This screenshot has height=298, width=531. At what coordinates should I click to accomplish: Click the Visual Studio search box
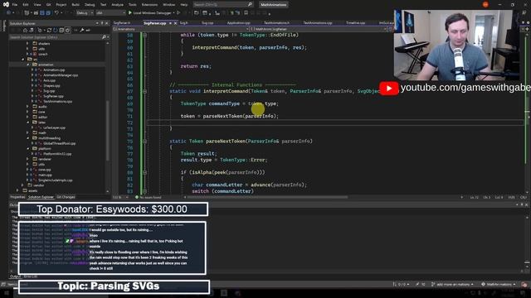[x=223, y=5]
